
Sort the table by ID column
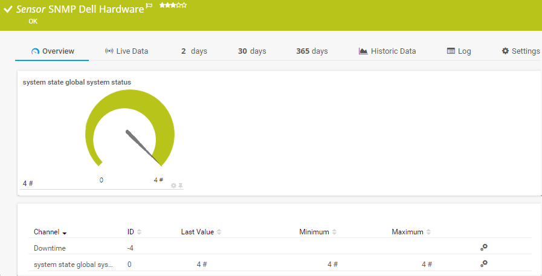(134, 232)
